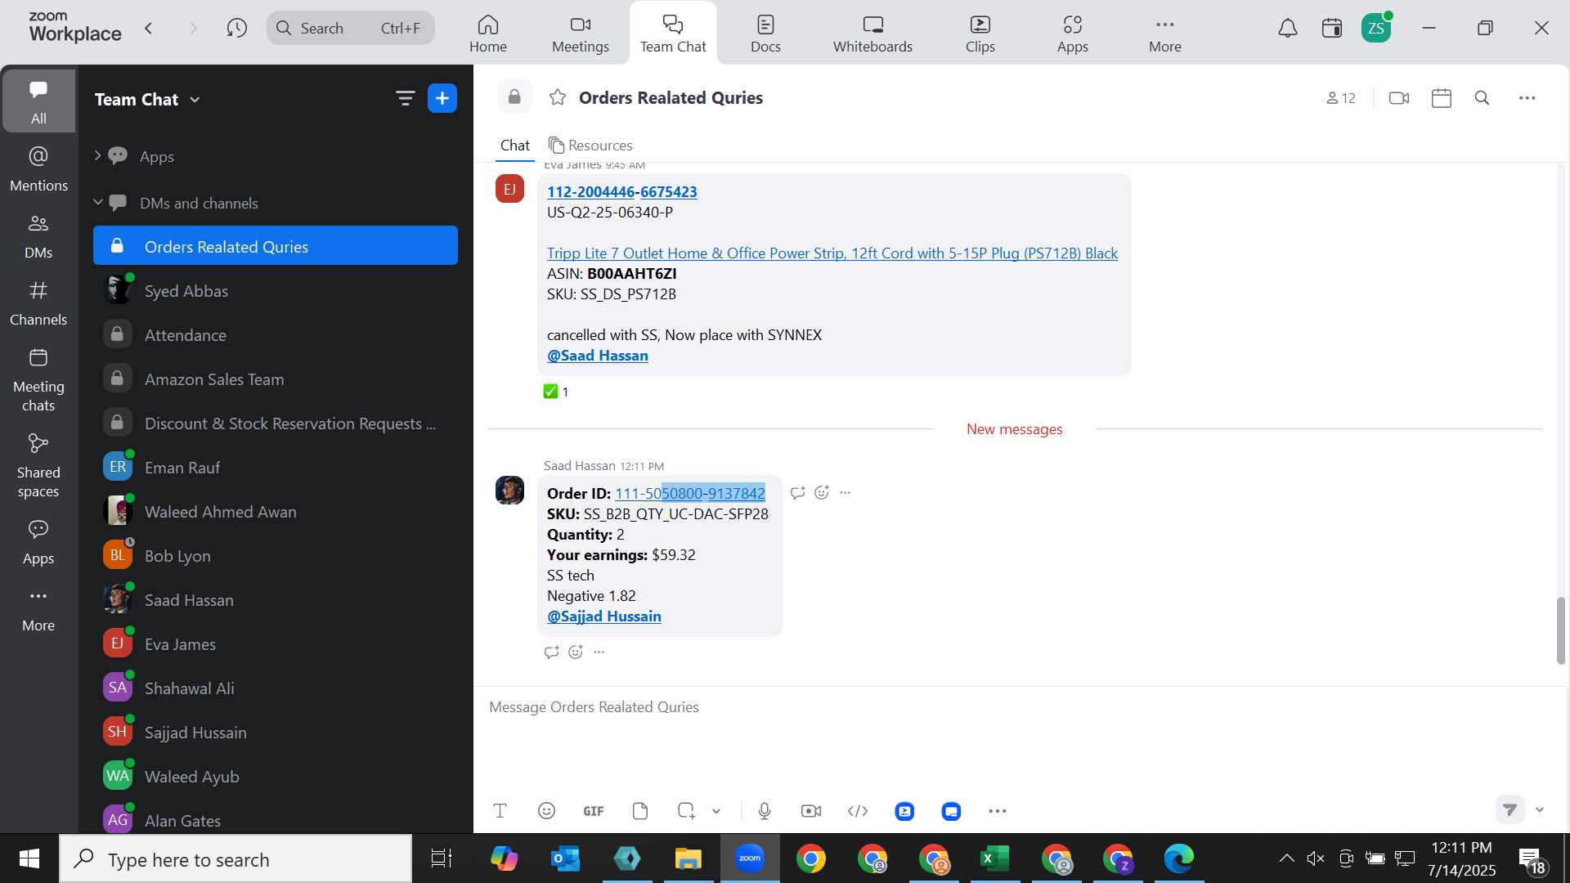Open Channels in the left sidebar
The image size is (1570, 883).
click(x=38, y=303)
